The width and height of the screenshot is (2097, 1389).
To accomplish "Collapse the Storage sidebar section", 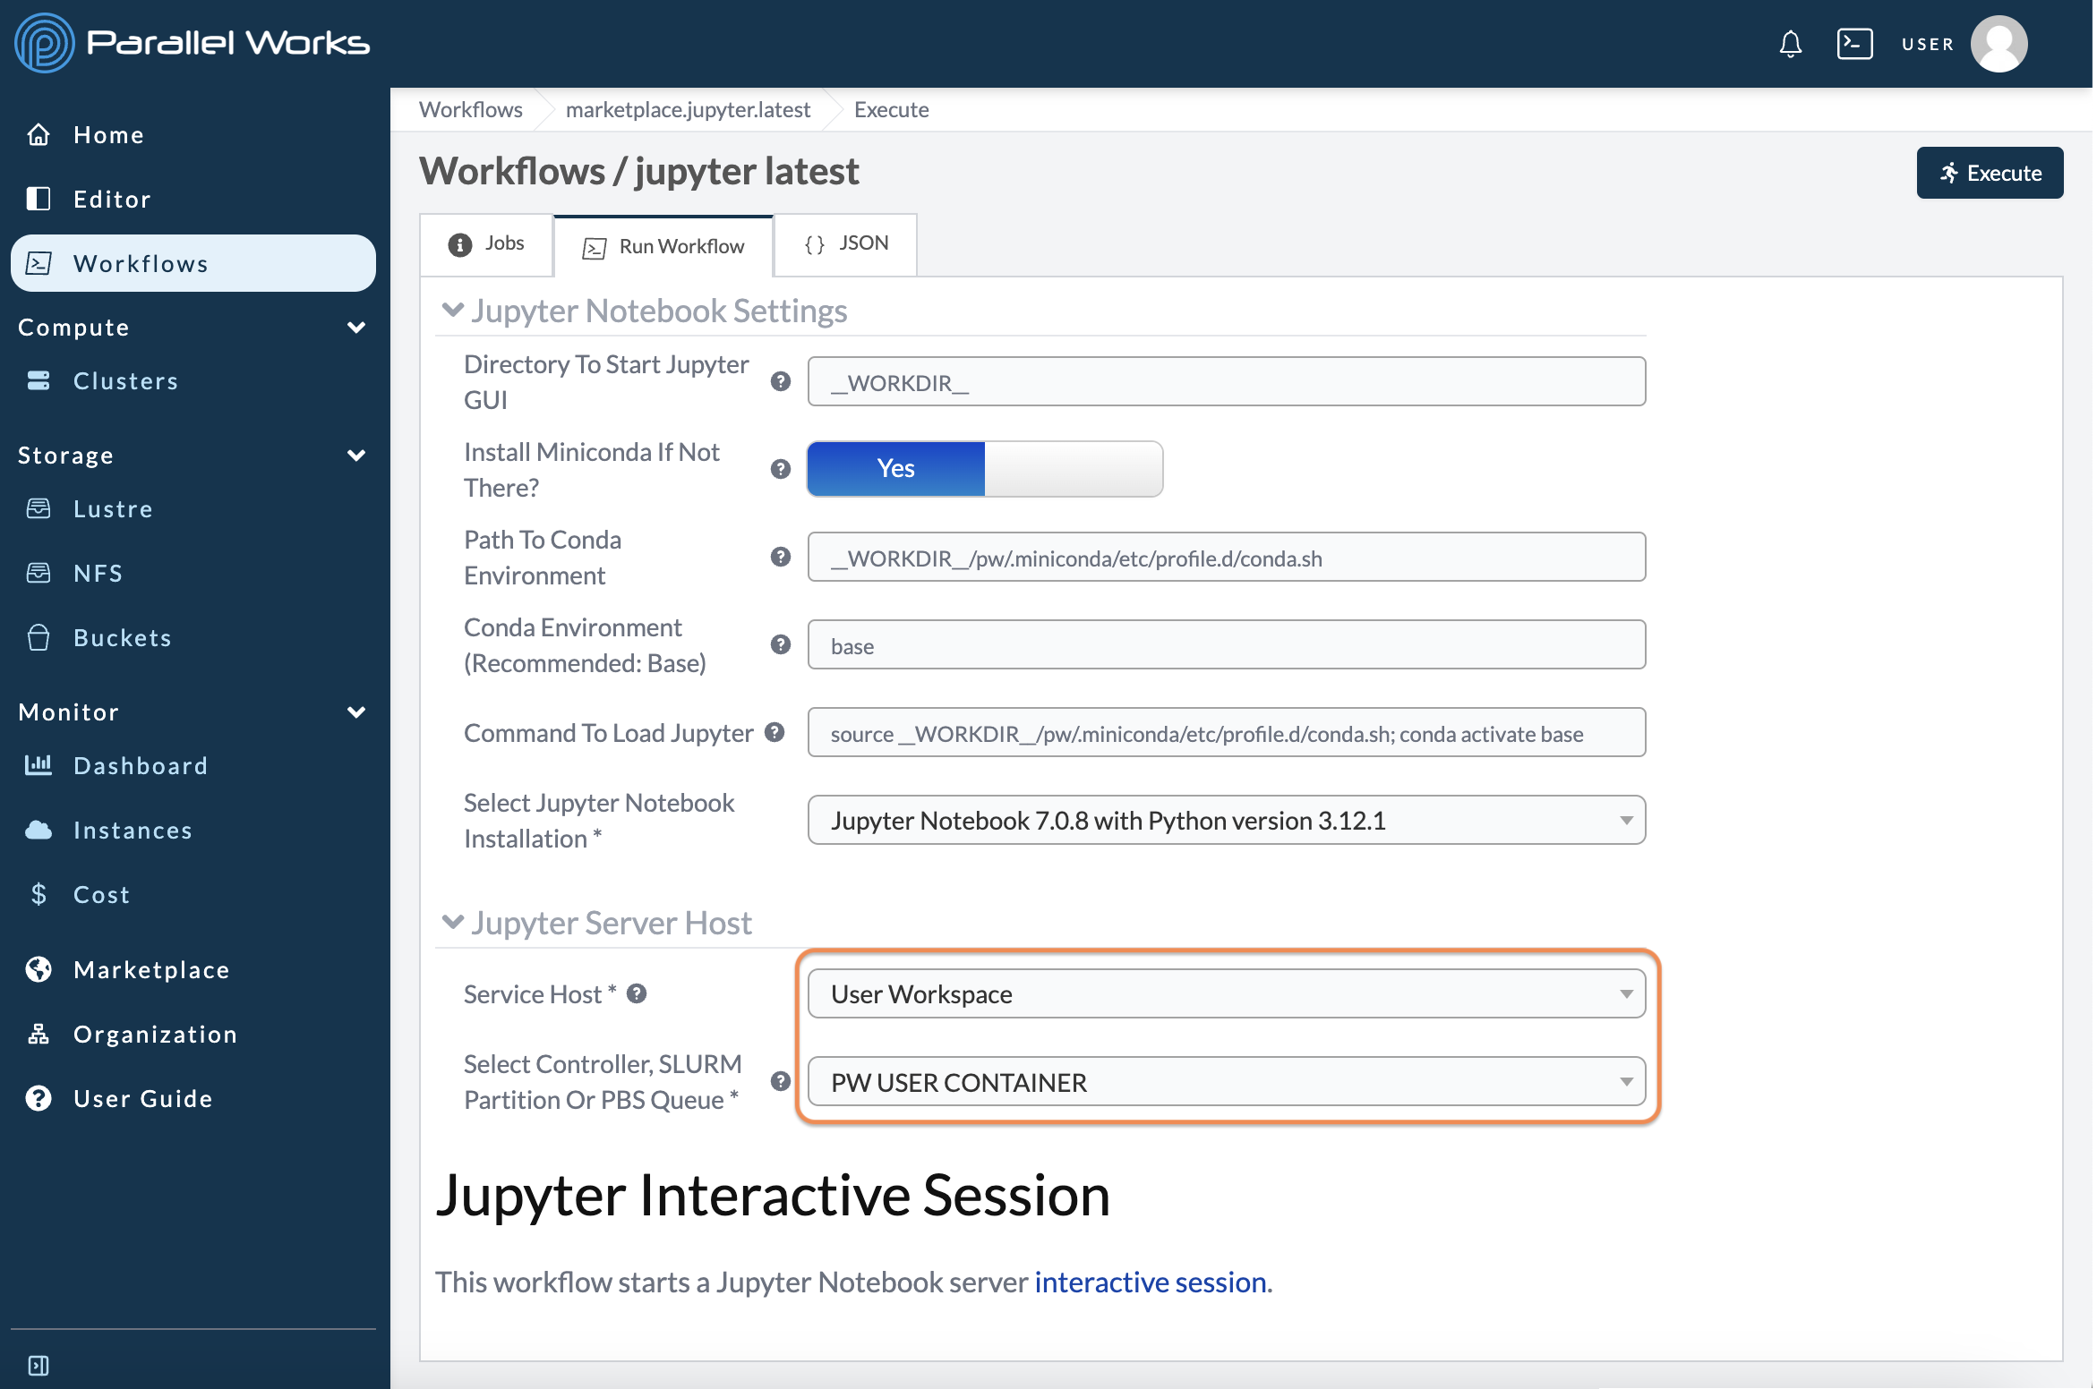I will click(x=356, y=456).
